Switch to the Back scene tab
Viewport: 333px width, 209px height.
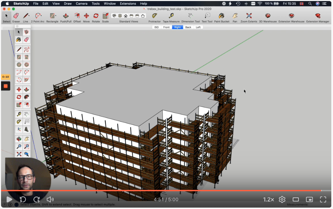click(x=188, y=27)
